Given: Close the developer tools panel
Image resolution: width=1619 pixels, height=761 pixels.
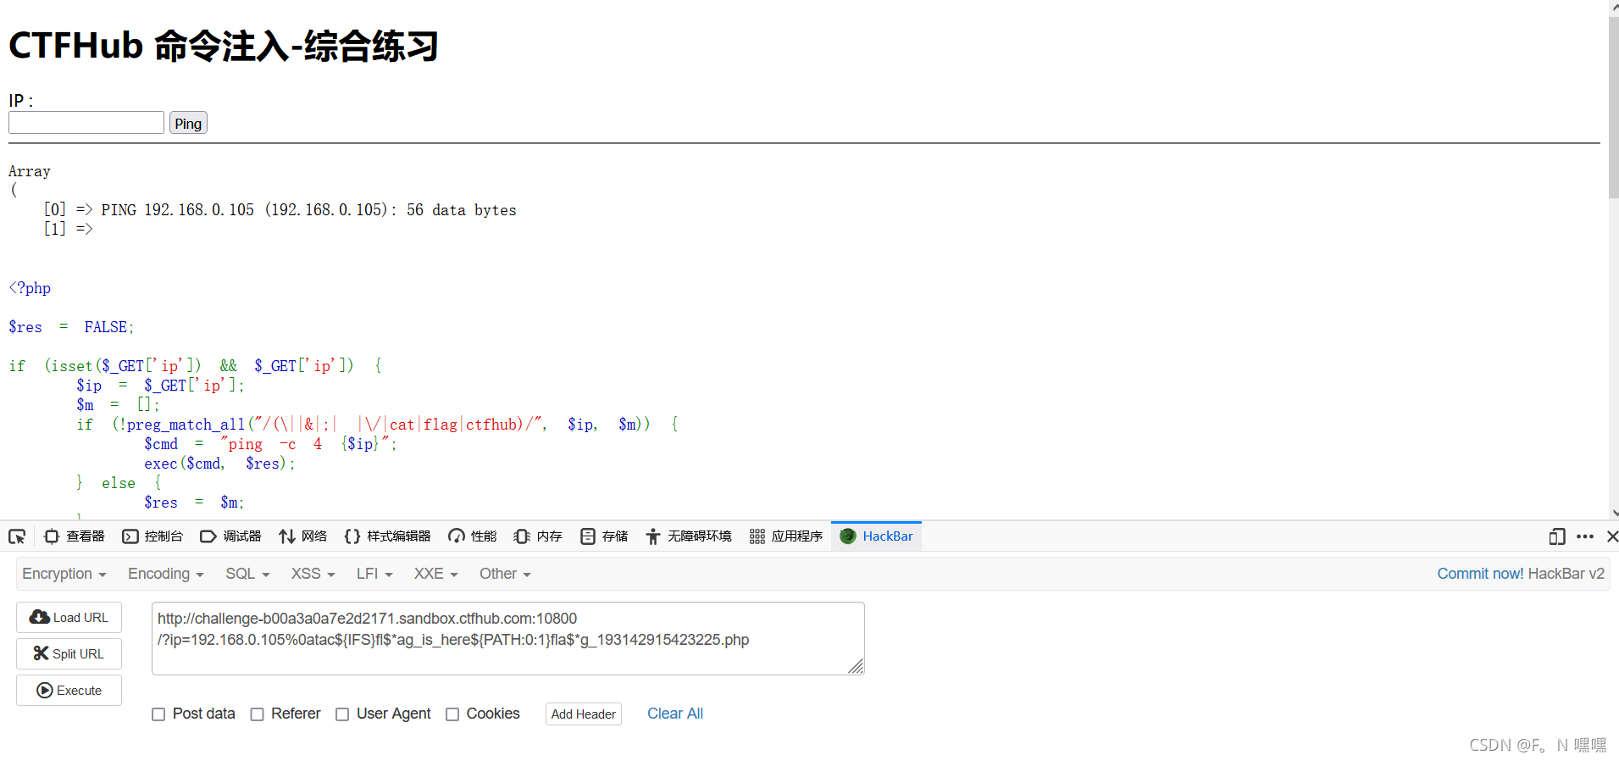Looking at the screenshot, I should pos(1612,536).
